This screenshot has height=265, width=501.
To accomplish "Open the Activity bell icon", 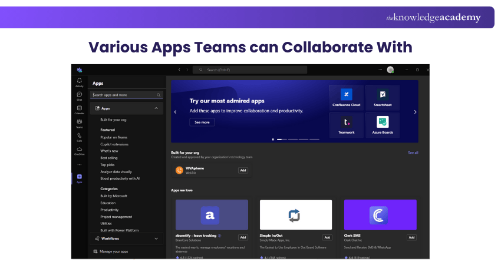I will click(79, 82).
